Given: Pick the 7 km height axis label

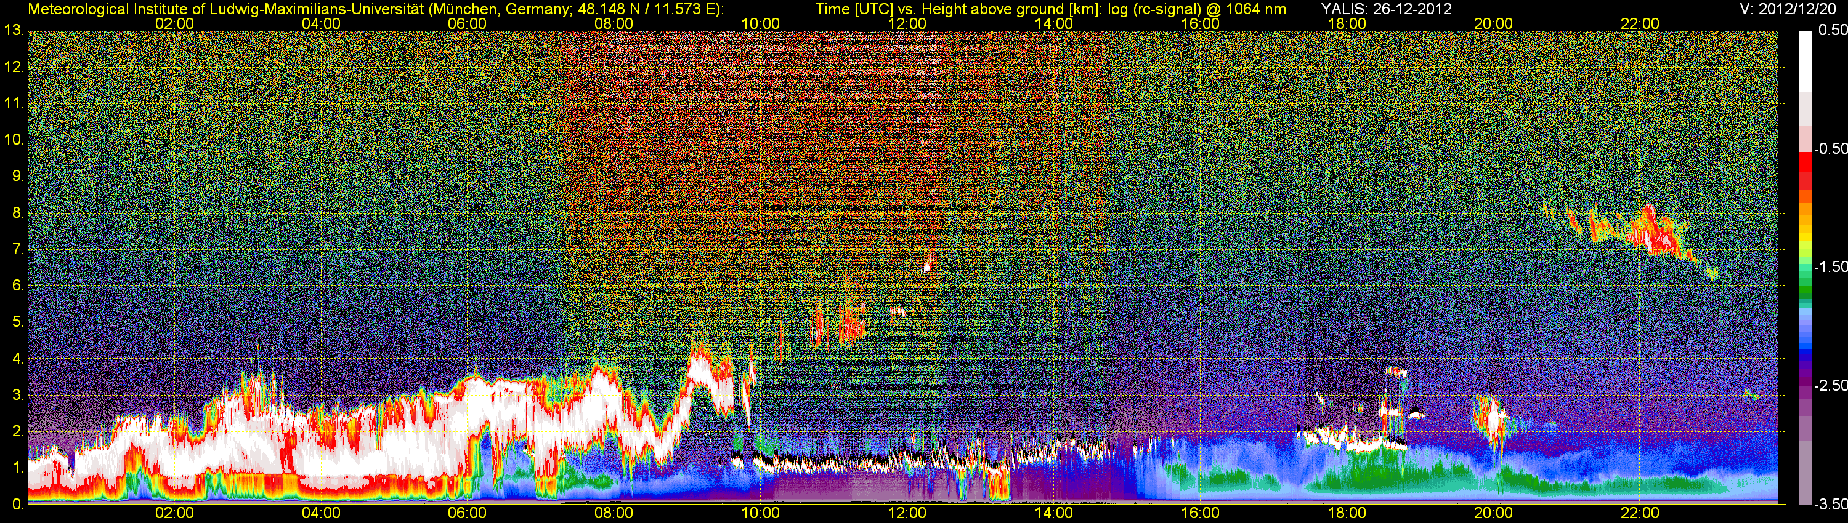Looking at the screenshot, I should (17, 249).
